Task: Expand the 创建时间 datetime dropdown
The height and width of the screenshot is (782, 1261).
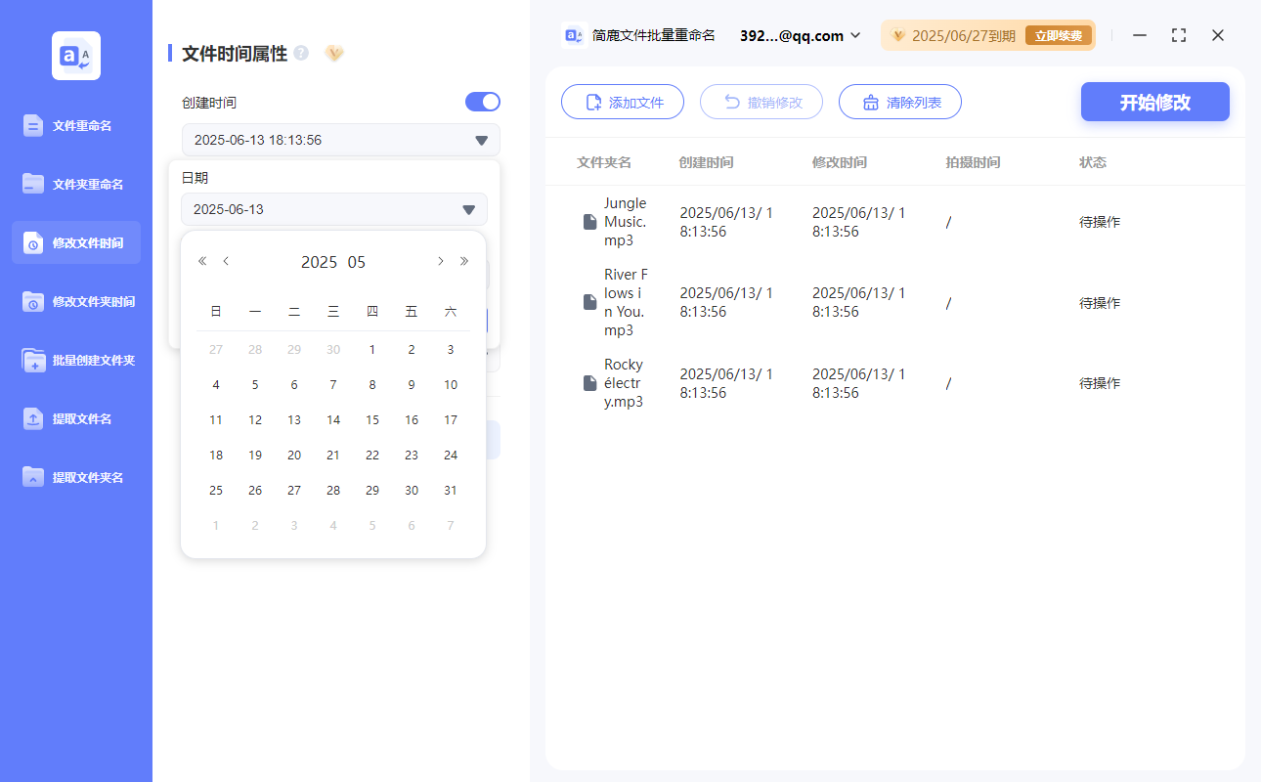Action: (480, 140)
